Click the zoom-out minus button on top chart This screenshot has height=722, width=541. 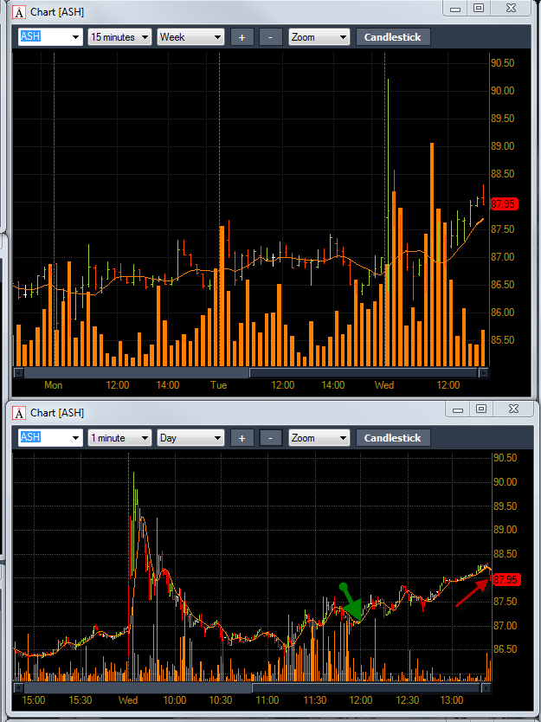(x=270, y=37)
